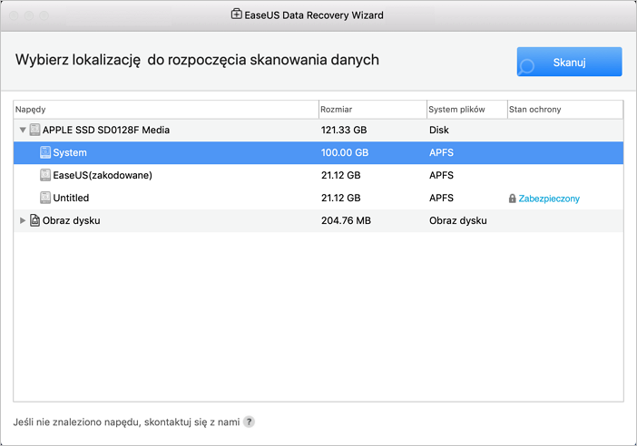Click the question mark help icon

pos(249,422)
